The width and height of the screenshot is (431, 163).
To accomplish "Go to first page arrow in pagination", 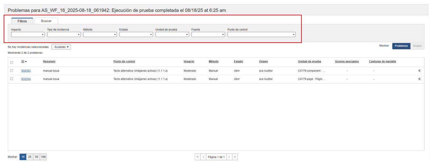I will [198, 157].
